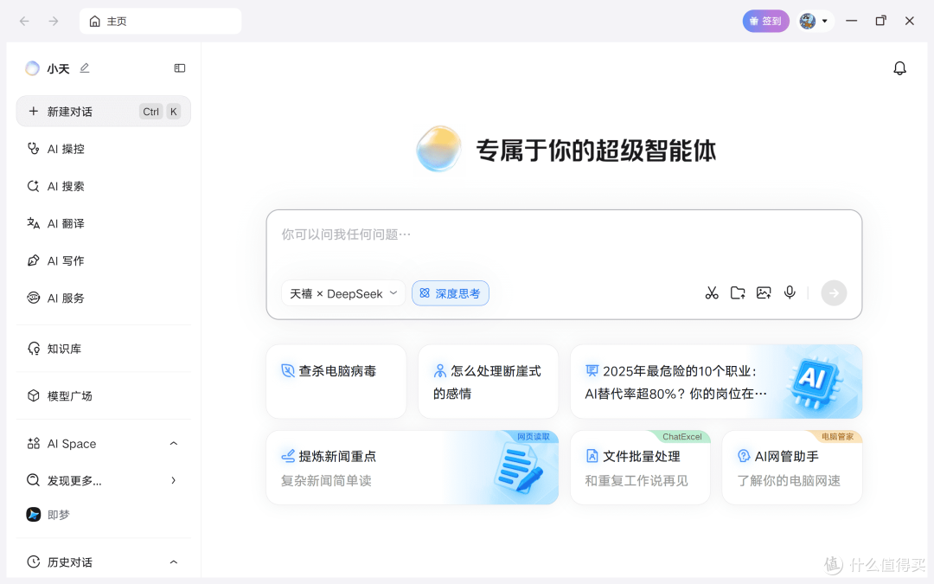Collapse the AI Space section chevron
The height and width of the screenshot is (584, 934).
pyautogui.click(x=173, y=443)
